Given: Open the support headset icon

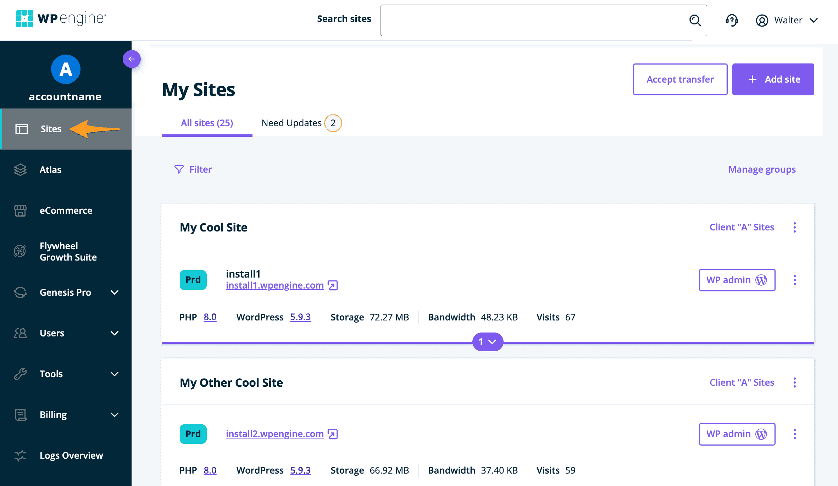Looking at the screenshot, I should [x=732, y=20].
